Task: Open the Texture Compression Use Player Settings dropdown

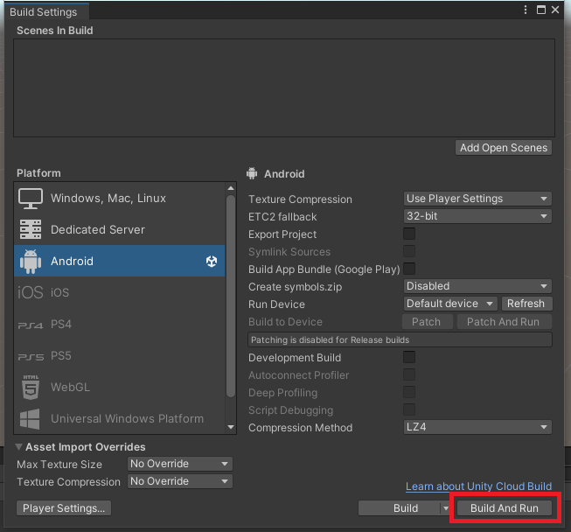Action: [x=477, y=199]
